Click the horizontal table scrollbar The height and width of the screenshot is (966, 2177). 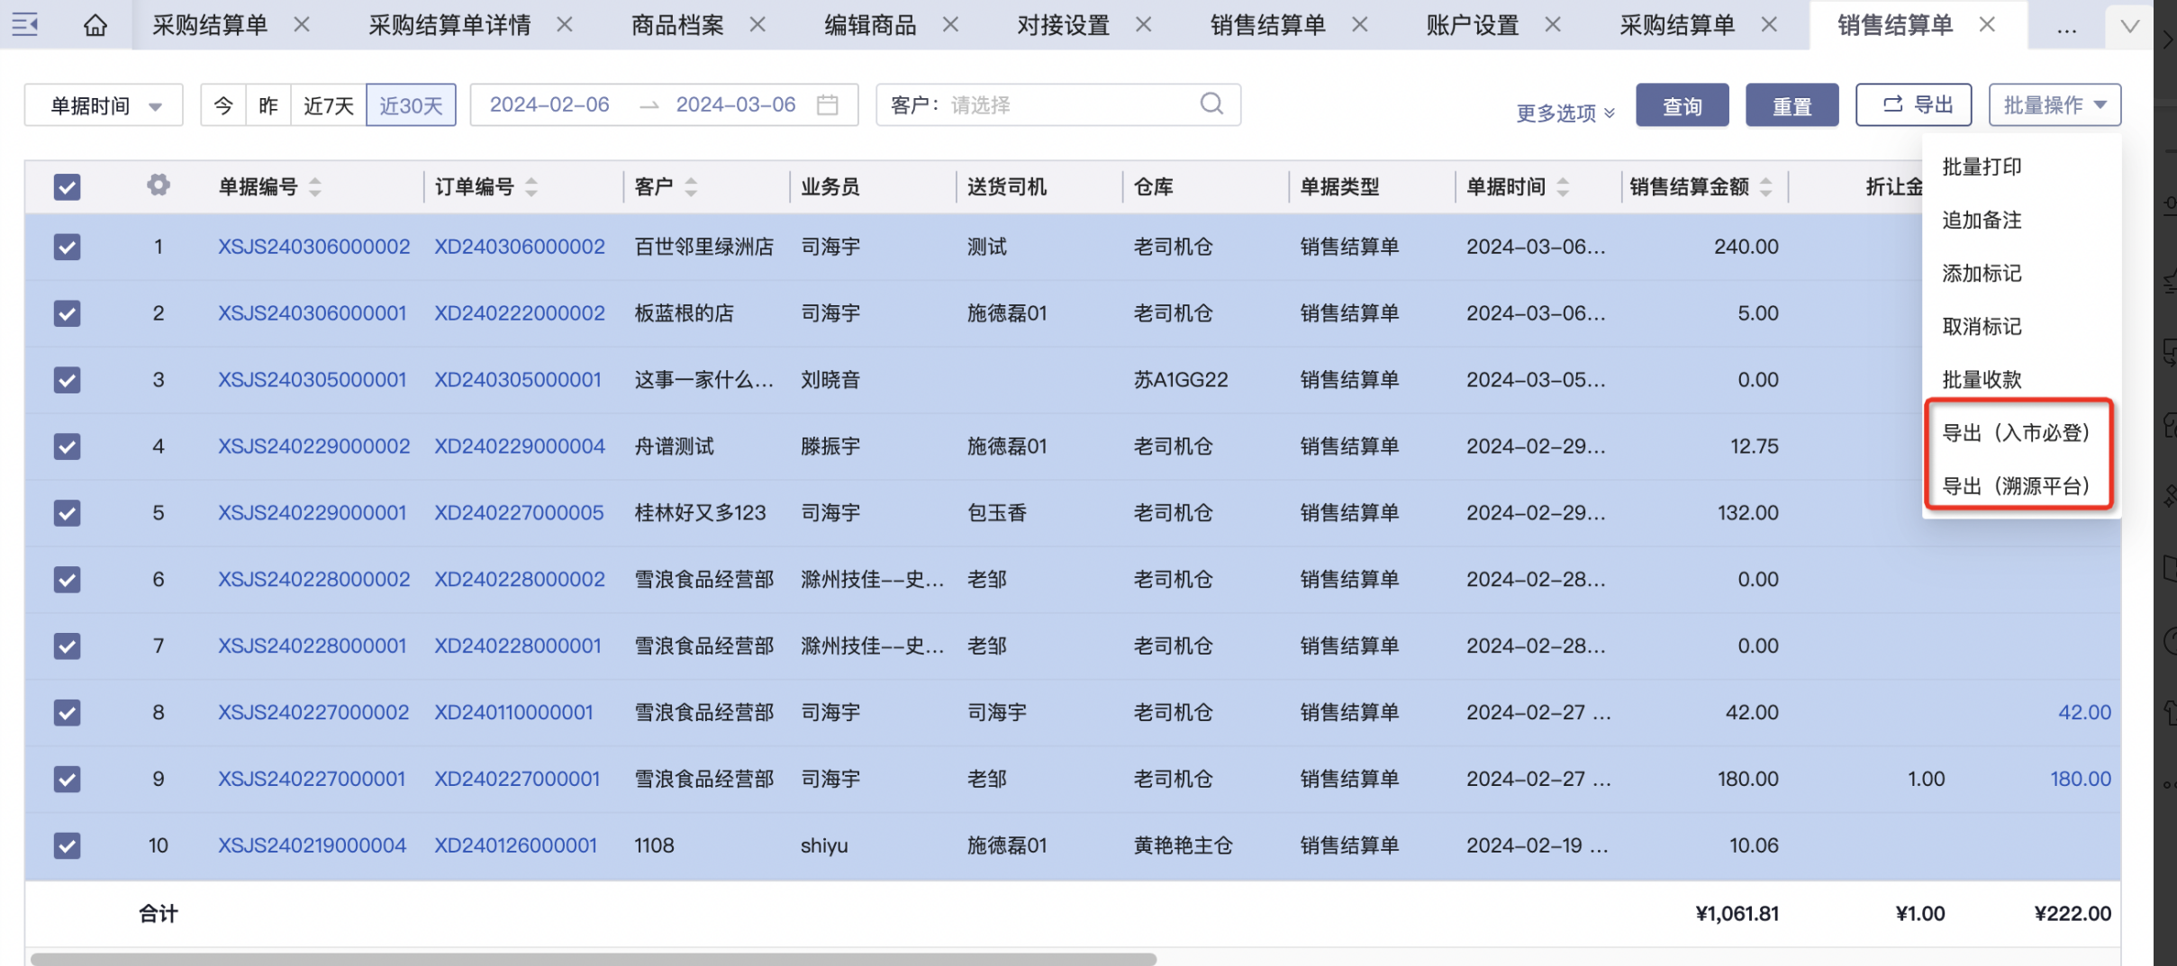594,959
